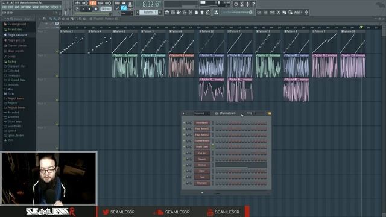Toggle the metronome icon
The width and height of the screenshot is (386, 217).
[x=78, y=3]
